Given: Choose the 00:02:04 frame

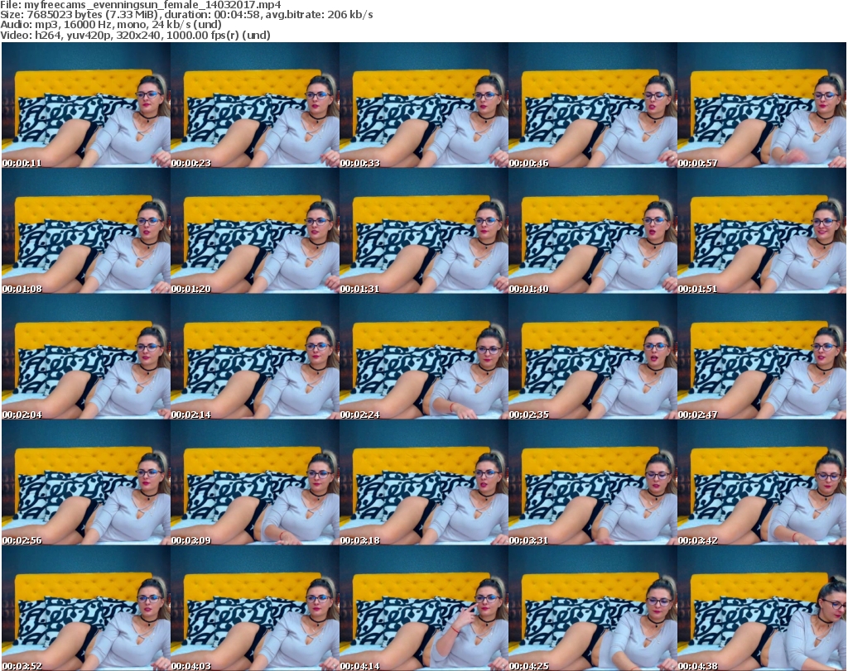Looking at the screenshot, I should [86, 357].
